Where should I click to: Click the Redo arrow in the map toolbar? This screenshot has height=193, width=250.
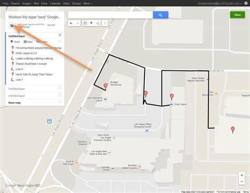(78, 23)
